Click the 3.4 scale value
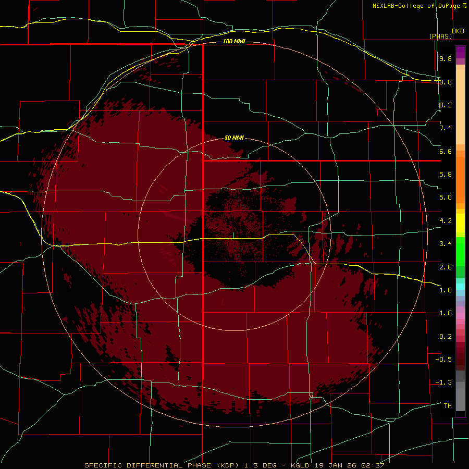Image resolution: width=469 pixels, height=469 pixels. point(446,244)
